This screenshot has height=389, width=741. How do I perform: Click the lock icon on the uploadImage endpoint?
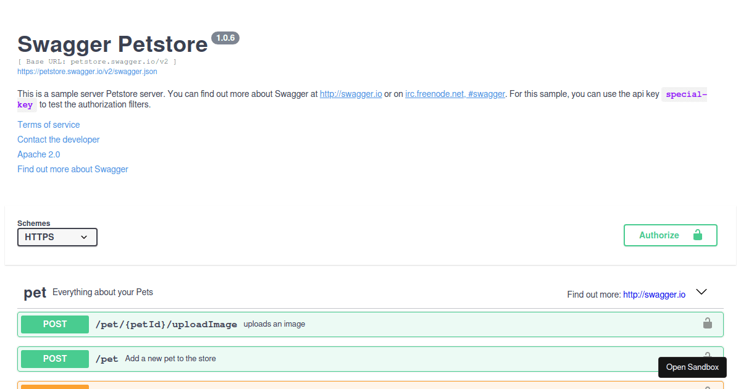[707, 322]
